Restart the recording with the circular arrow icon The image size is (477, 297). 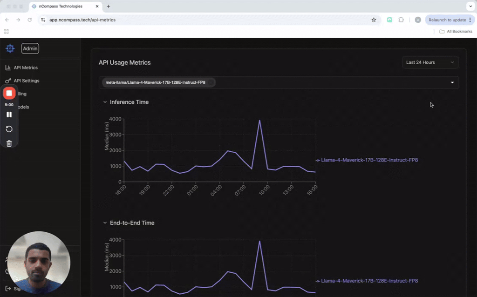[x=9, y=129]
